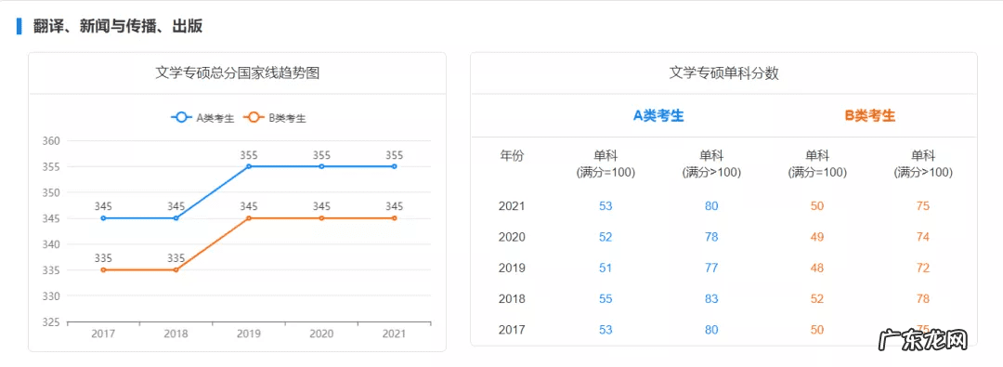Image resolution: width=1003 pixels, height=367 pixels.
Task: Click chart y-axis label 350
Action: 51,192
